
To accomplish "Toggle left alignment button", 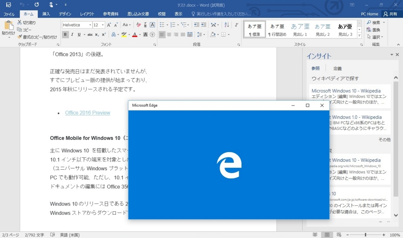I will (162, 35).
